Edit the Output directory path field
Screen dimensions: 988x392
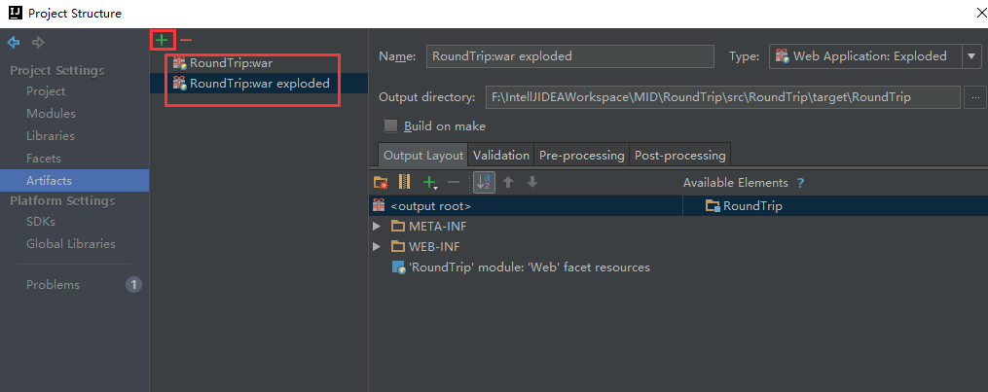[722, 97]
